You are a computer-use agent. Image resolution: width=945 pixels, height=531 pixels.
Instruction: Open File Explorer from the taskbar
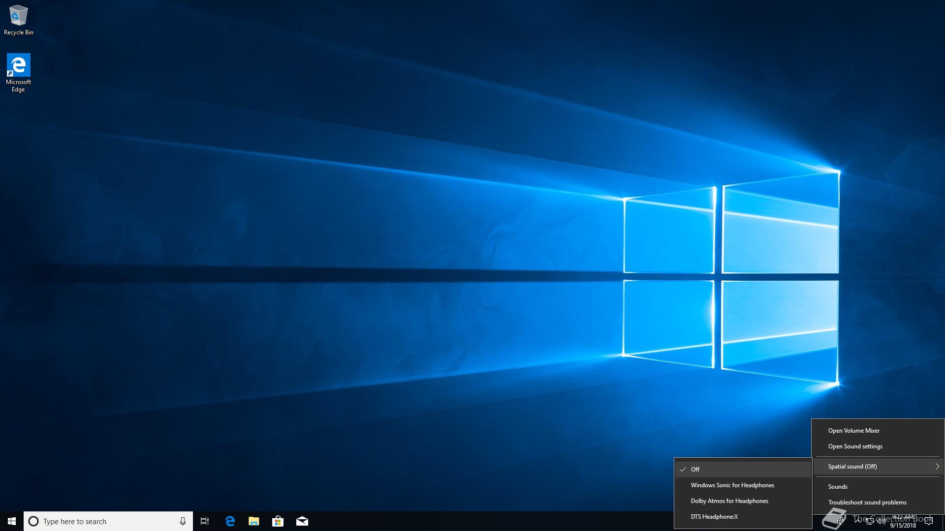(253, 521)
